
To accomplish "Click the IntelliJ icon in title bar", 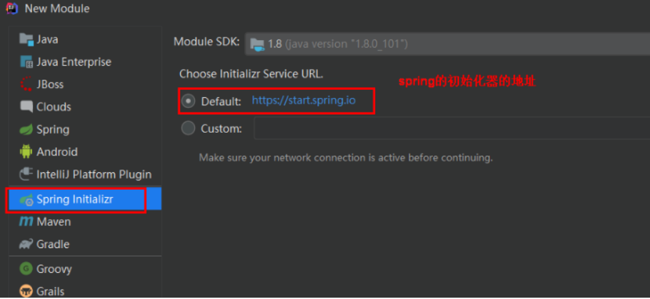I will tap(11, 9).
